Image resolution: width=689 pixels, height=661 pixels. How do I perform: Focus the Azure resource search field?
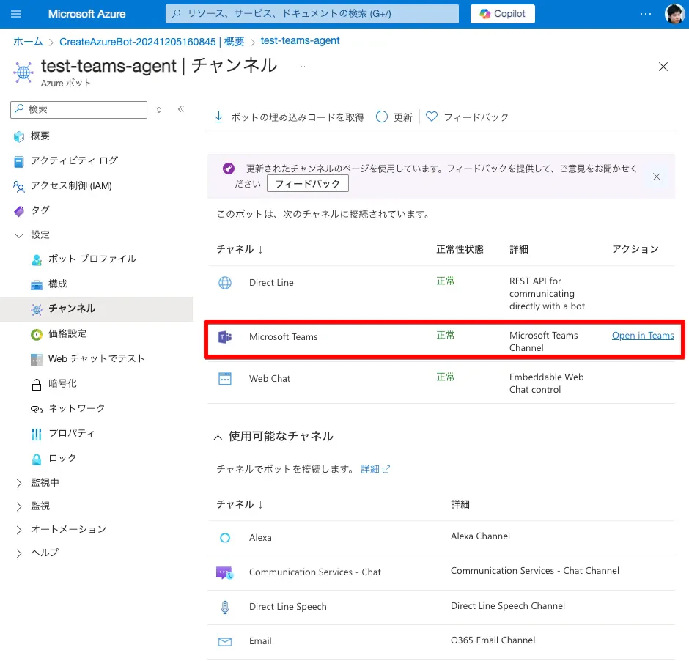coord(312,14)
